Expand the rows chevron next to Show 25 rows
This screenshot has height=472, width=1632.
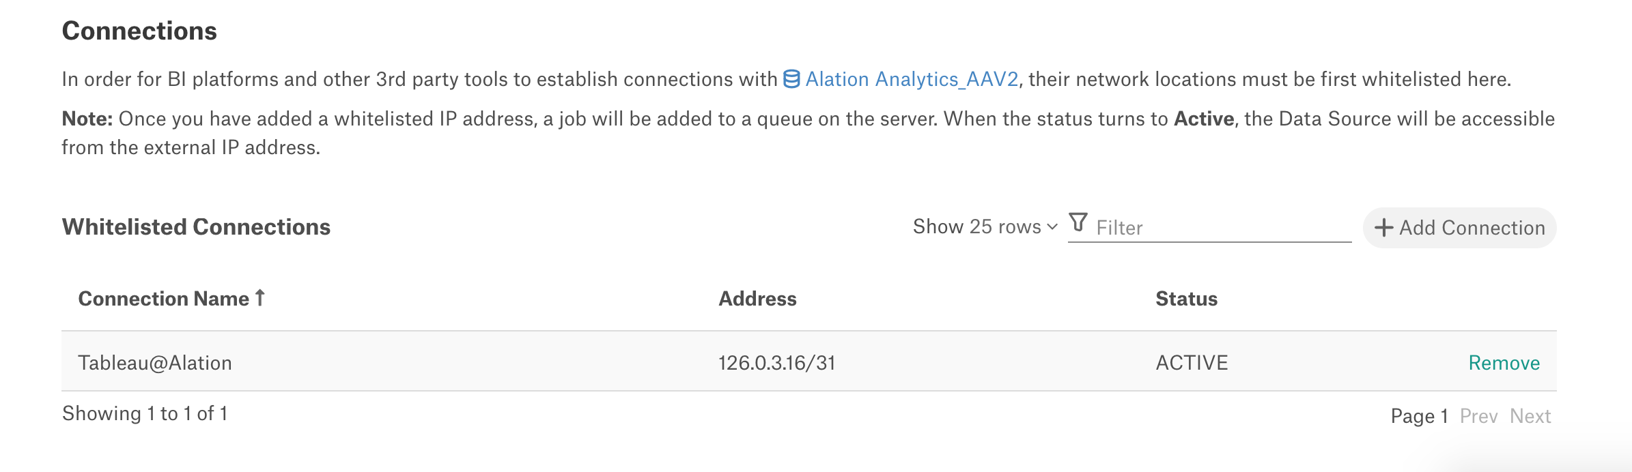1052,227
